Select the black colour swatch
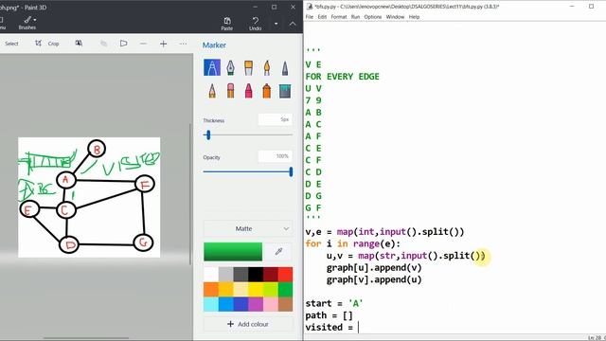 (x=256, y=275)
